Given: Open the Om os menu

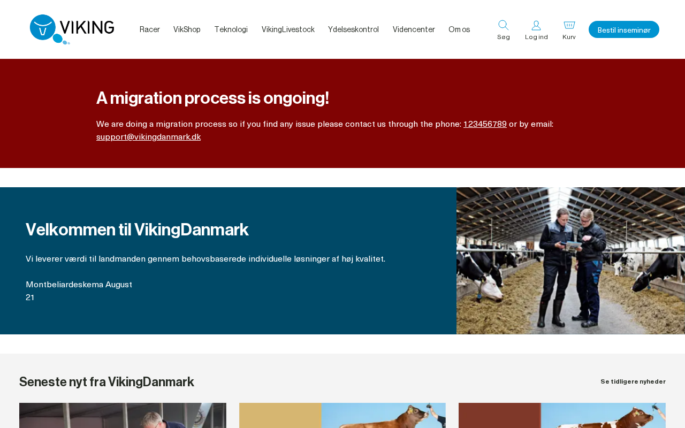Looking at the screenshot, I should 459,29.
